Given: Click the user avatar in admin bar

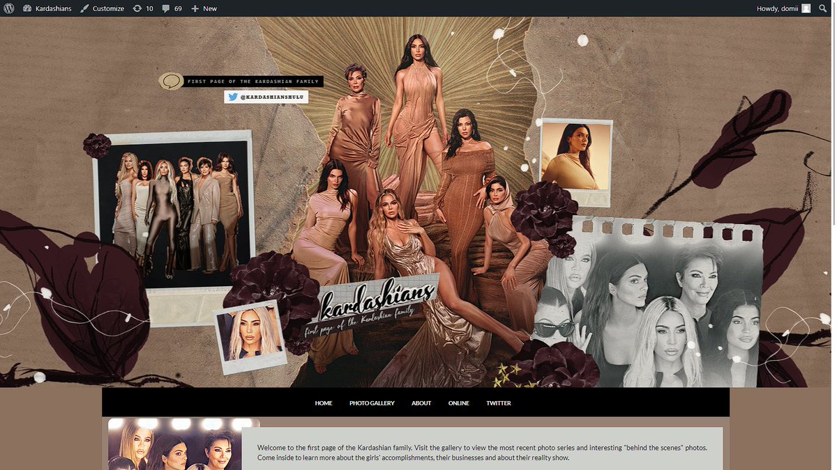Looking at the screenshot, I should (806, 8).
